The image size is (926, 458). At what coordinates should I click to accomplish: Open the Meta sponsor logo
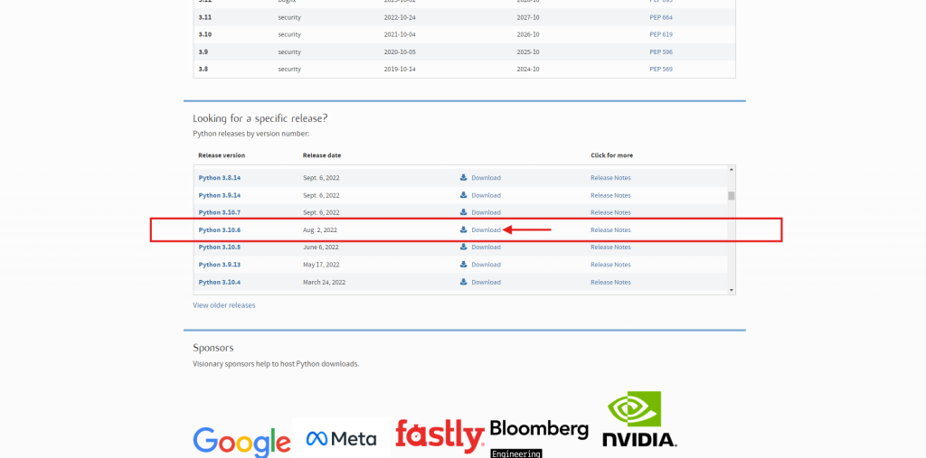[341, 439]
